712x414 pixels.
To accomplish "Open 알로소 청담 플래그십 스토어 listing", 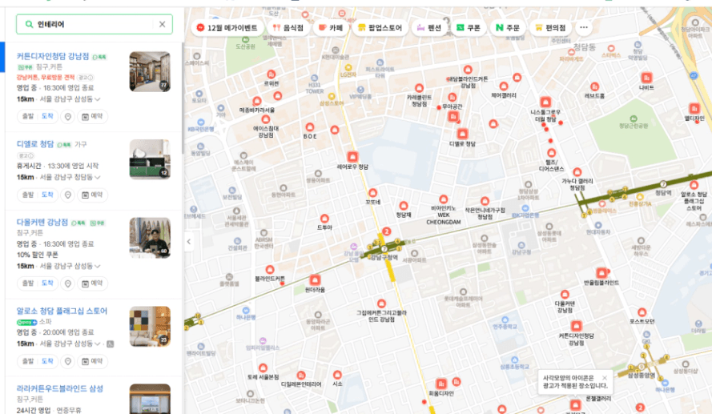I will tap(62, 311).
